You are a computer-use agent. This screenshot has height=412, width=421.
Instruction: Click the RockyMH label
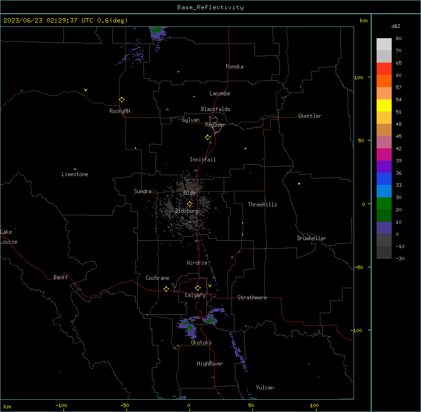pos(120,111)
